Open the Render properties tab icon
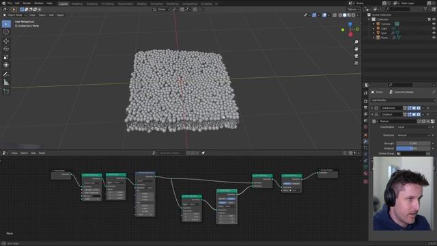Image resolution: width=437 pixels, height=246 pixels. (365, 101)
